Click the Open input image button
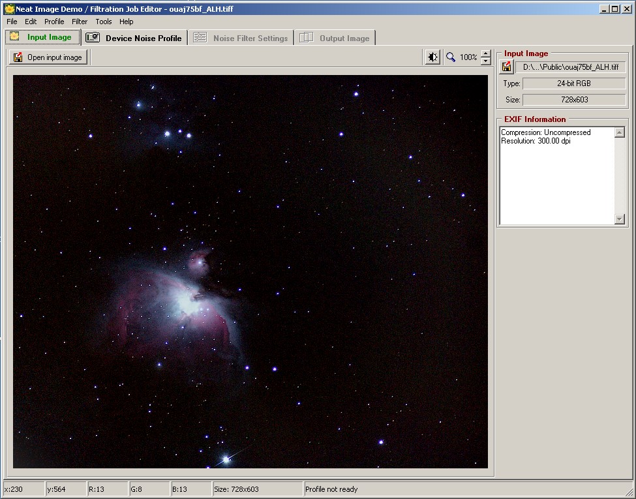This screenshot has height=499, width=636. (x=48, y=57)
